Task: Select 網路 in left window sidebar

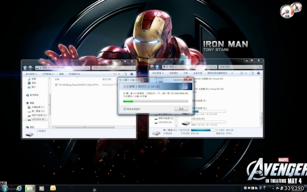Action: (30, 127)
